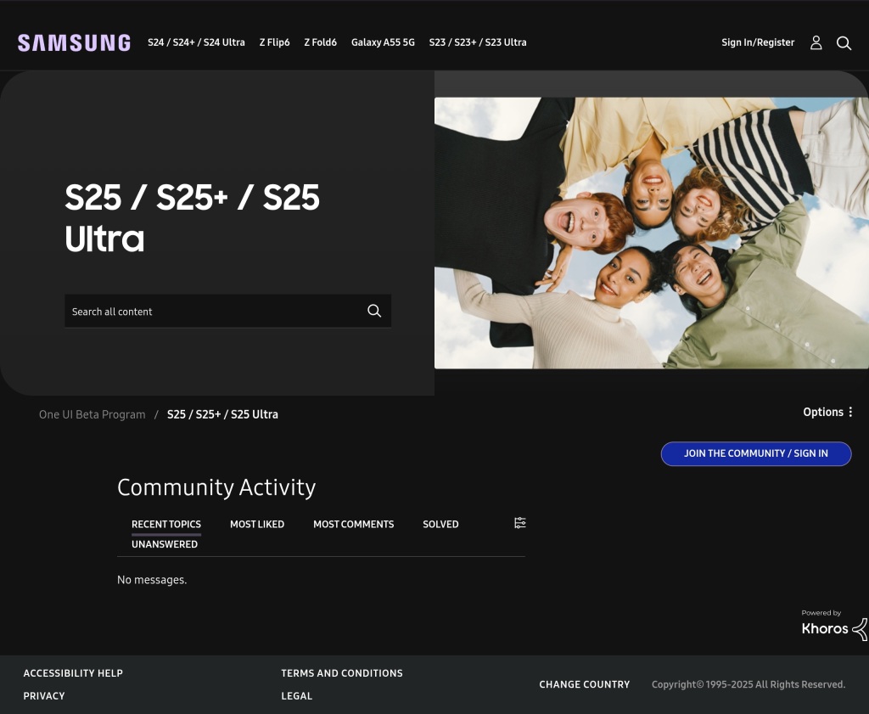This screenshot has width=869, height=714.
Task: Switch to the Most Comments tab
Action: point(354,524)
